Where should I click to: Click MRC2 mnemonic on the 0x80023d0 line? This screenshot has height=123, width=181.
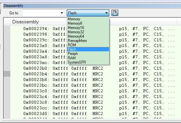coord(98,114)
